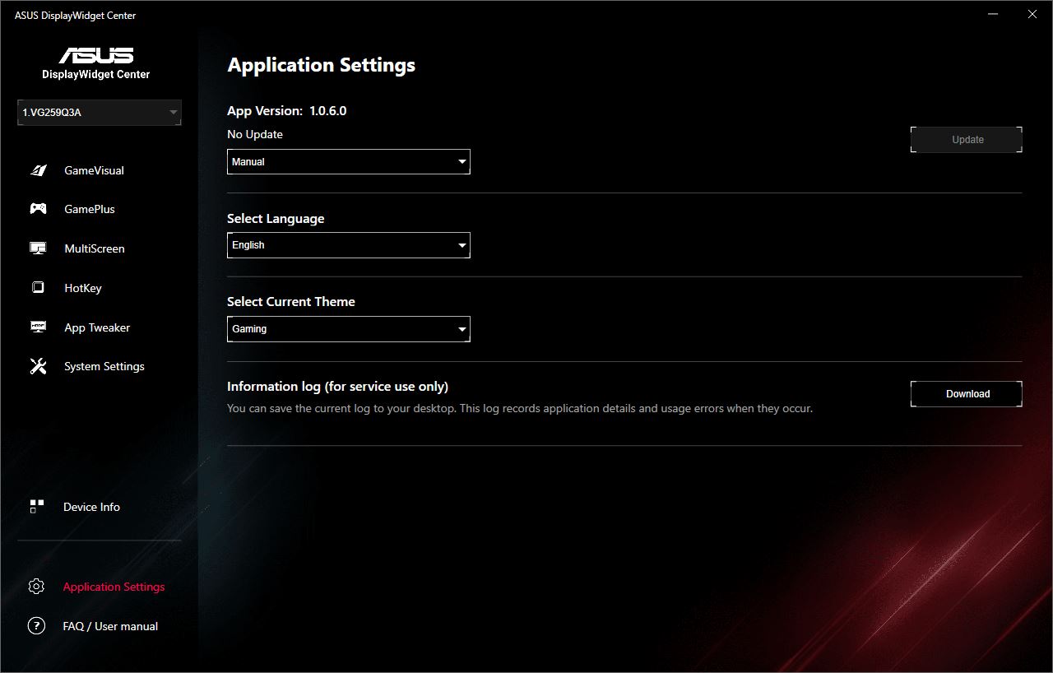Expand the 1.VG259Q3A monitor selector

tap(100, 113)
